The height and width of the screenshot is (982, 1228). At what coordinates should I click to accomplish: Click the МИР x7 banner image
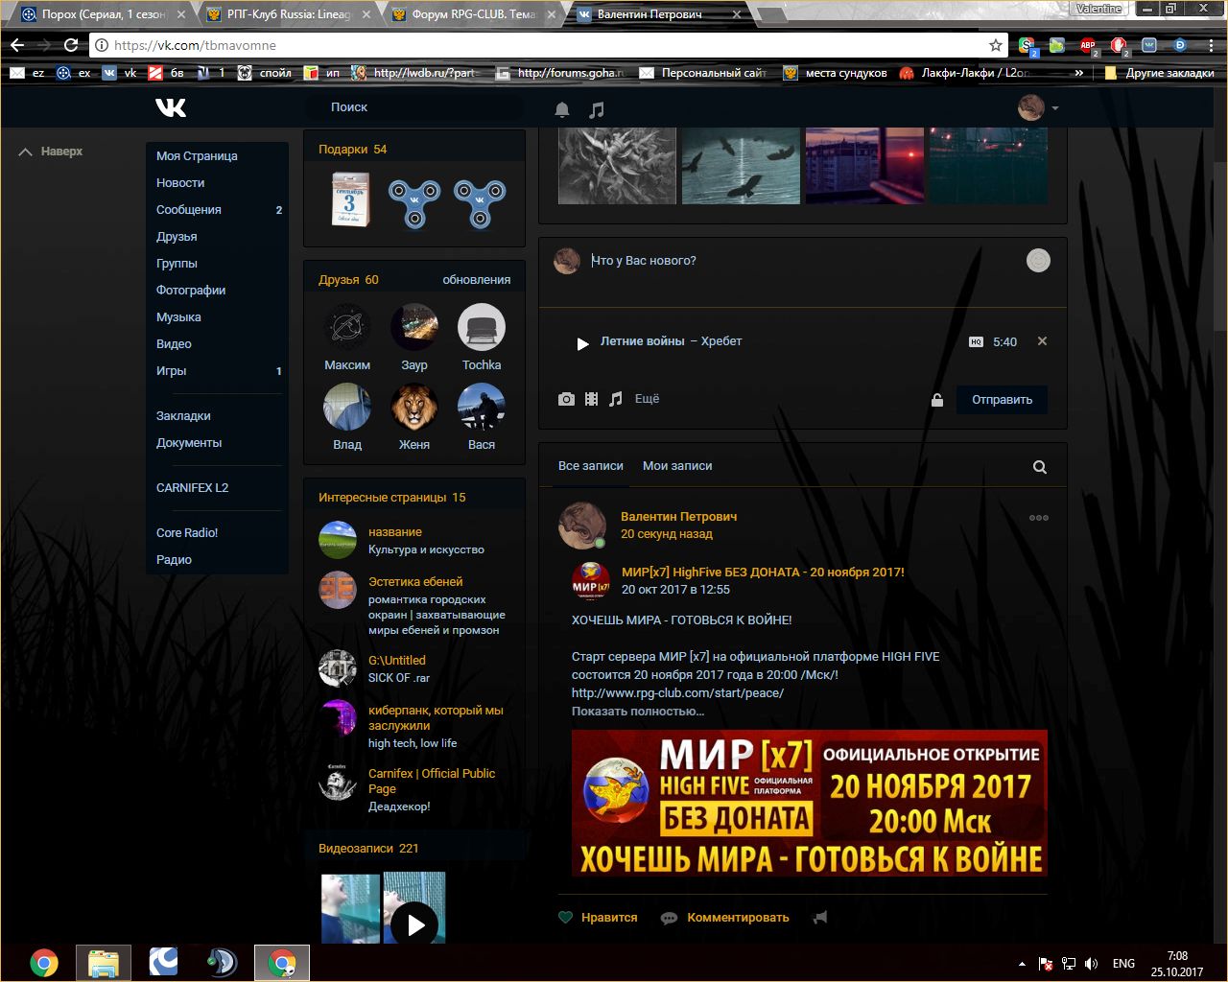pyautogui.click(x=810, y=804)
